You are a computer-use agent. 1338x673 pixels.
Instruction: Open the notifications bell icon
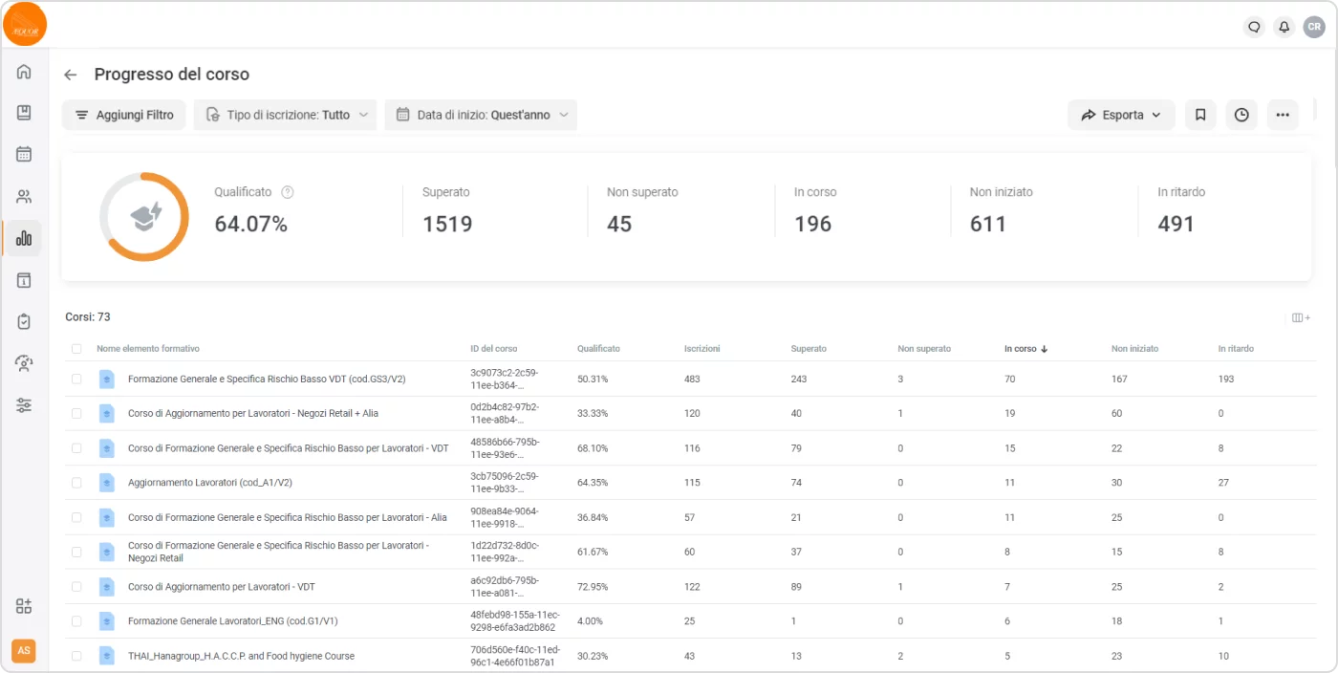coord(1284,27)
